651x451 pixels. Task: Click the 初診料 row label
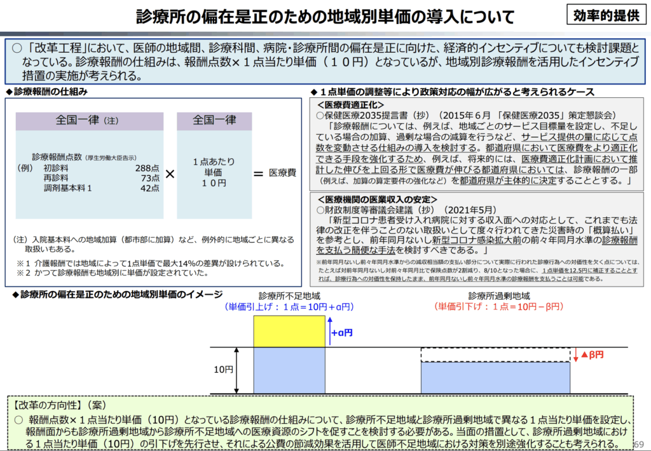56,168
